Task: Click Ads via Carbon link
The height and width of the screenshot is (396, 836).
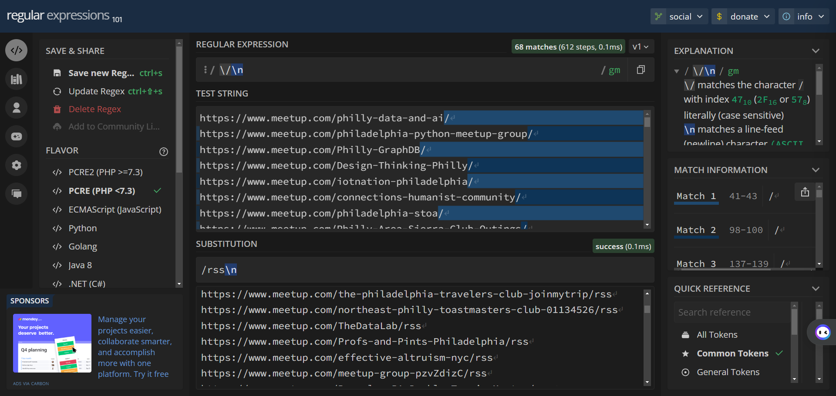Action: [x=31, y=383]
